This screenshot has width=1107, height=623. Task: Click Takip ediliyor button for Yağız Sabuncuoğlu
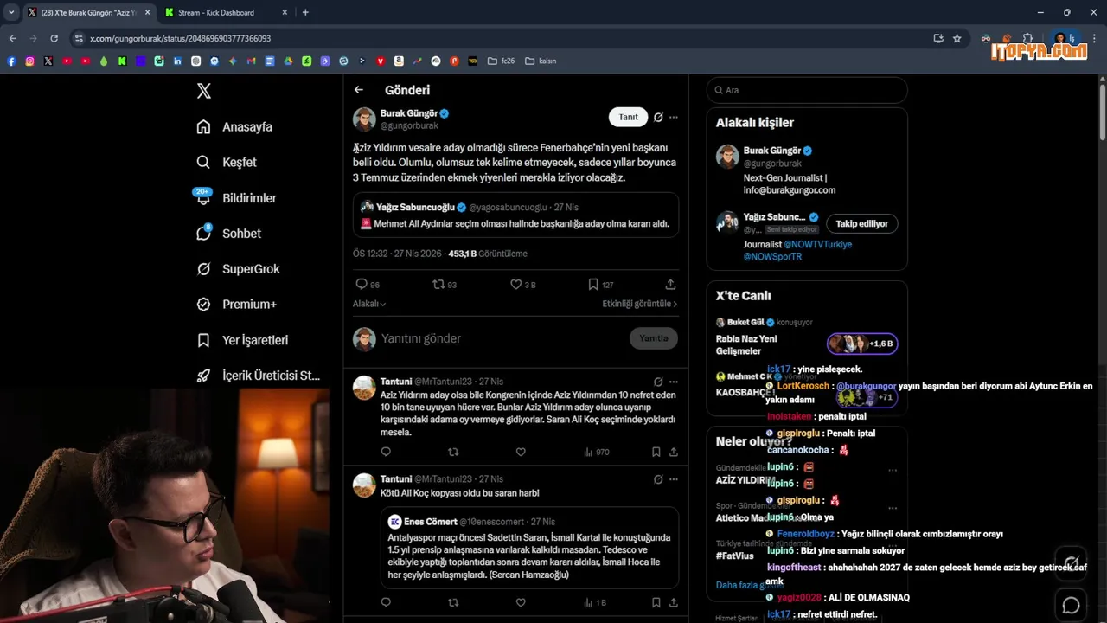point(862,223)
